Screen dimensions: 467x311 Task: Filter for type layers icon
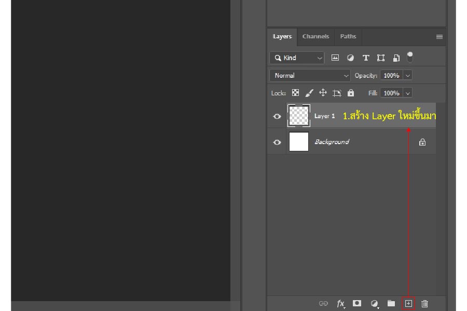[x=366, y=58]
